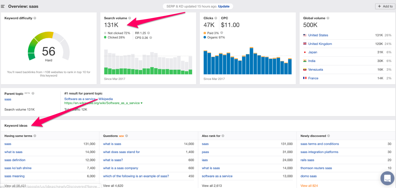Open the United Kingdom volume link
Image resolution: width=396 pixels, height=188 pixels.
coord(320,44)
